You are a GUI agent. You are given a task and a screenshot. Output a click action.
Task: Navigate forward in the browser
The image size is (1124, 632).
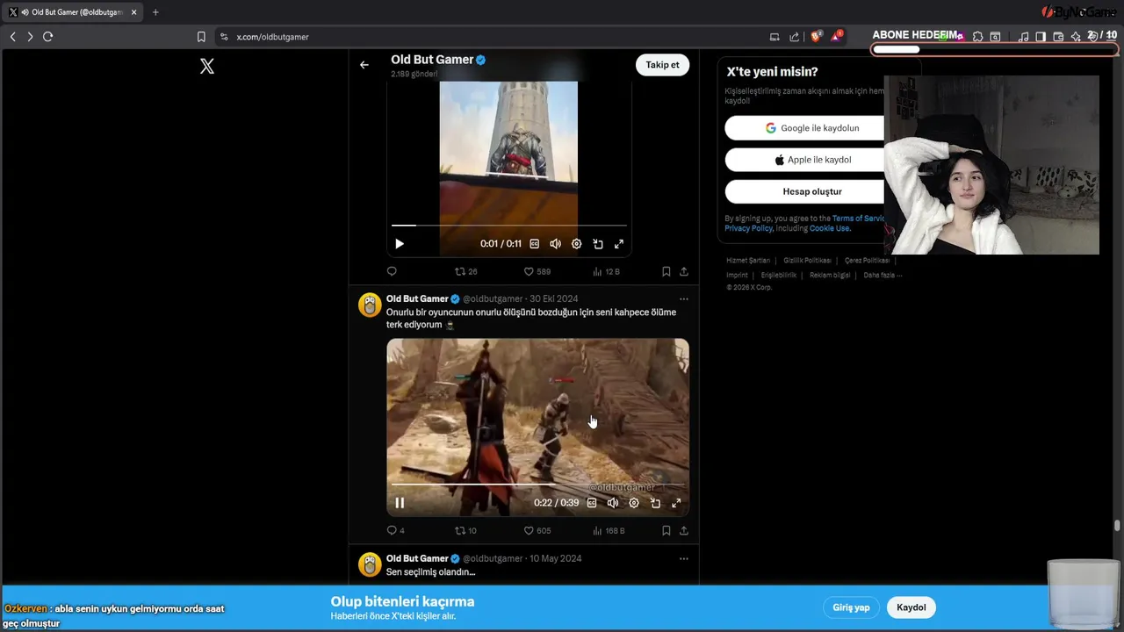click(30, 37)
